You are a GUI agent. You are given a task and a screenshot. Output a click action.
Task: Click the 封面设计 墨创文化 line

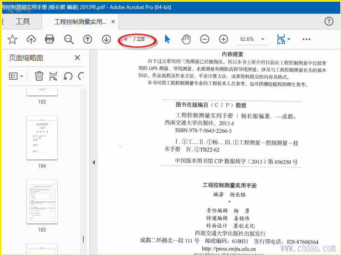[230, 226]
